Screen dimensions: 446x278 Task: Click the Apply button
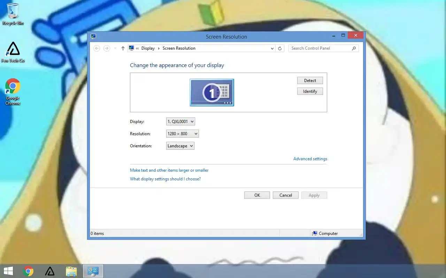tap(314, 195)
